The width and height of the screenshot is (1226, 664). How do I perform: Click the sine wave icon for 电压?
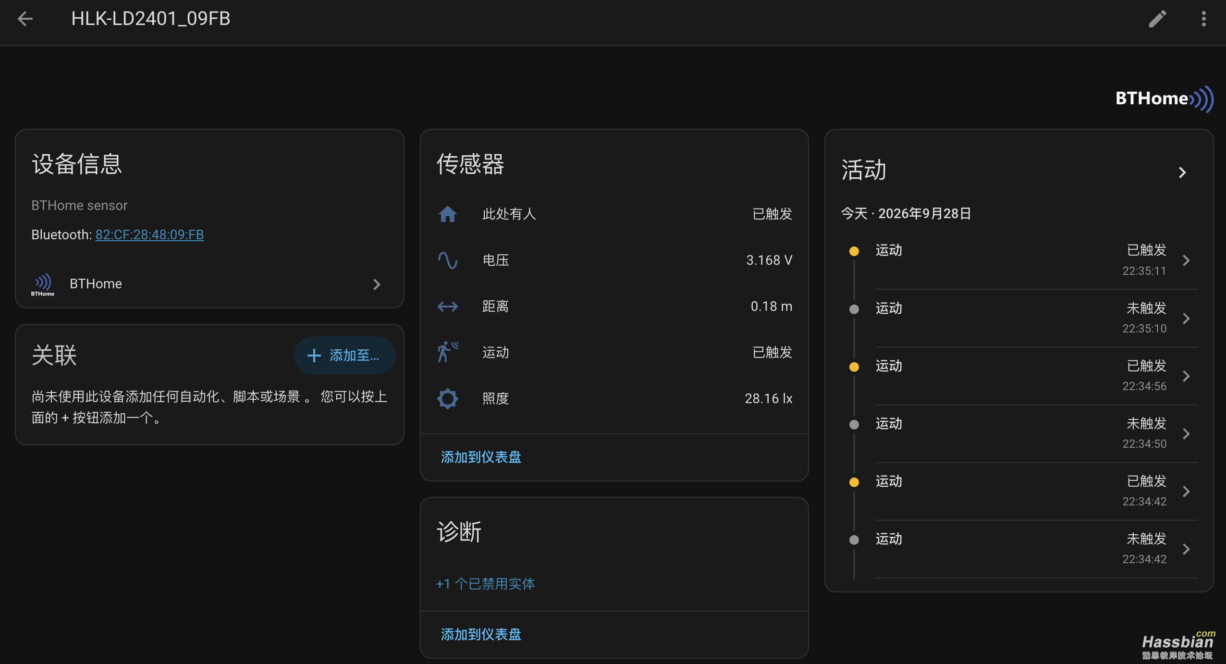(447, 260)
